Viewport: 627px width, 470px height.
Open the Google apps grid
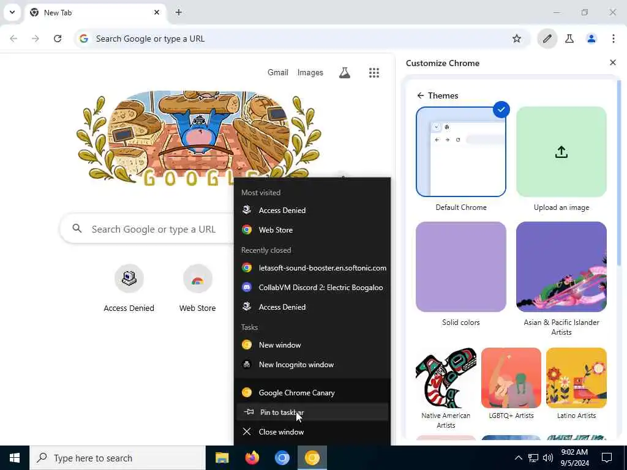point(374,73)
